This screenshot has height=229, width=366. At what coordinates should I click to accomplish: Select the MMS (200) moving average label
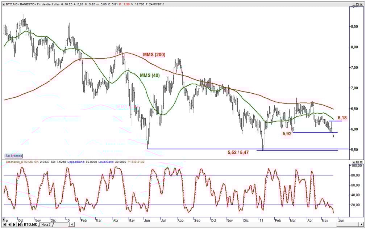[154, 55]
